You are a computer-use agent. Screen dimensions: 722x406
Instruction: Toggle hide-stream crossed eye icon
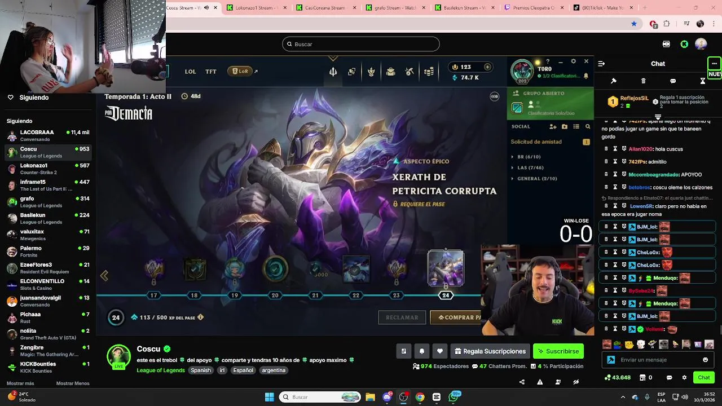pyautogui.click(x=576, y=382)
